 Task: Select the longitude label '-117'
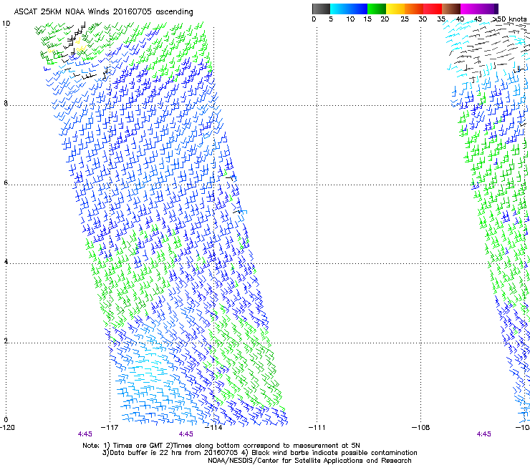[x=110, y=428]
